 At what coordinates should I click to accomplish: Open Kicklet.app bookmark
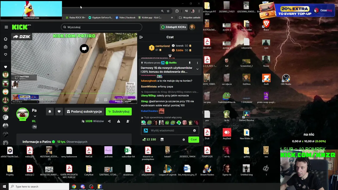[x=150, y=18]
